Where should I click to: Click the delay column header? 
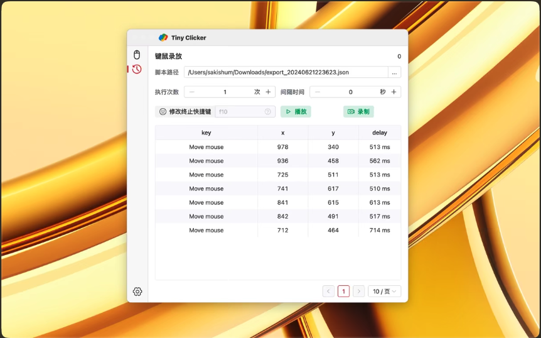coord(379,133)
